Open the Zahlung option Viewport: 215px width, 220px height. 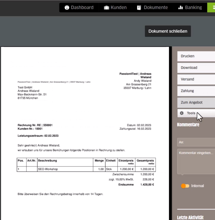click(x=196, y=91)
